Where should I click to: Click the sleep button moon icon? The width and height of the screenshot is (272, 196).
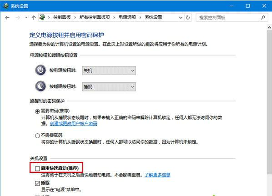[x=40, y=86]
